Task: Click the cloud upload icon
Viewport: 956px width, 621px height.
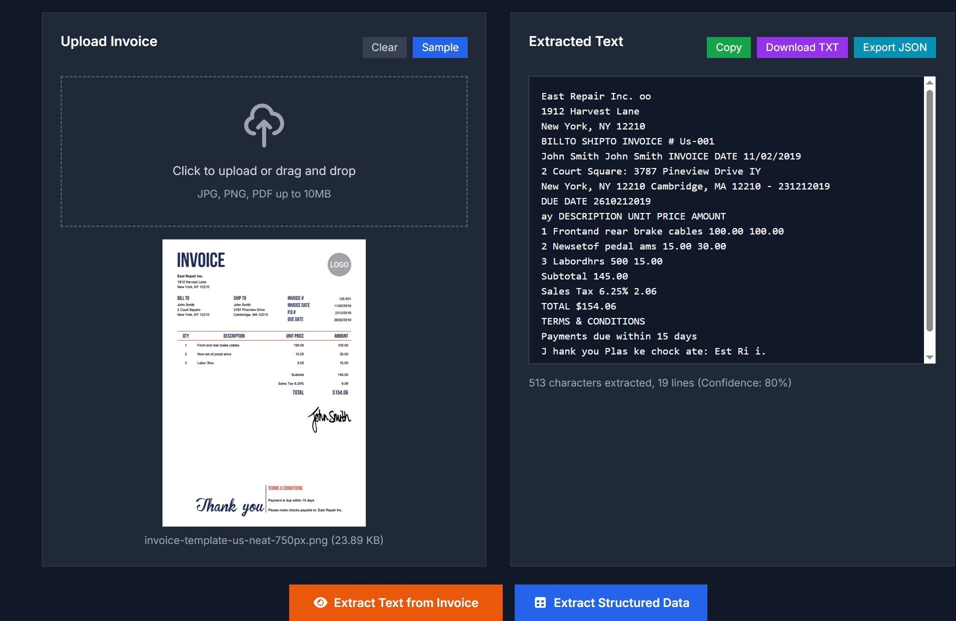Action: 264,125
